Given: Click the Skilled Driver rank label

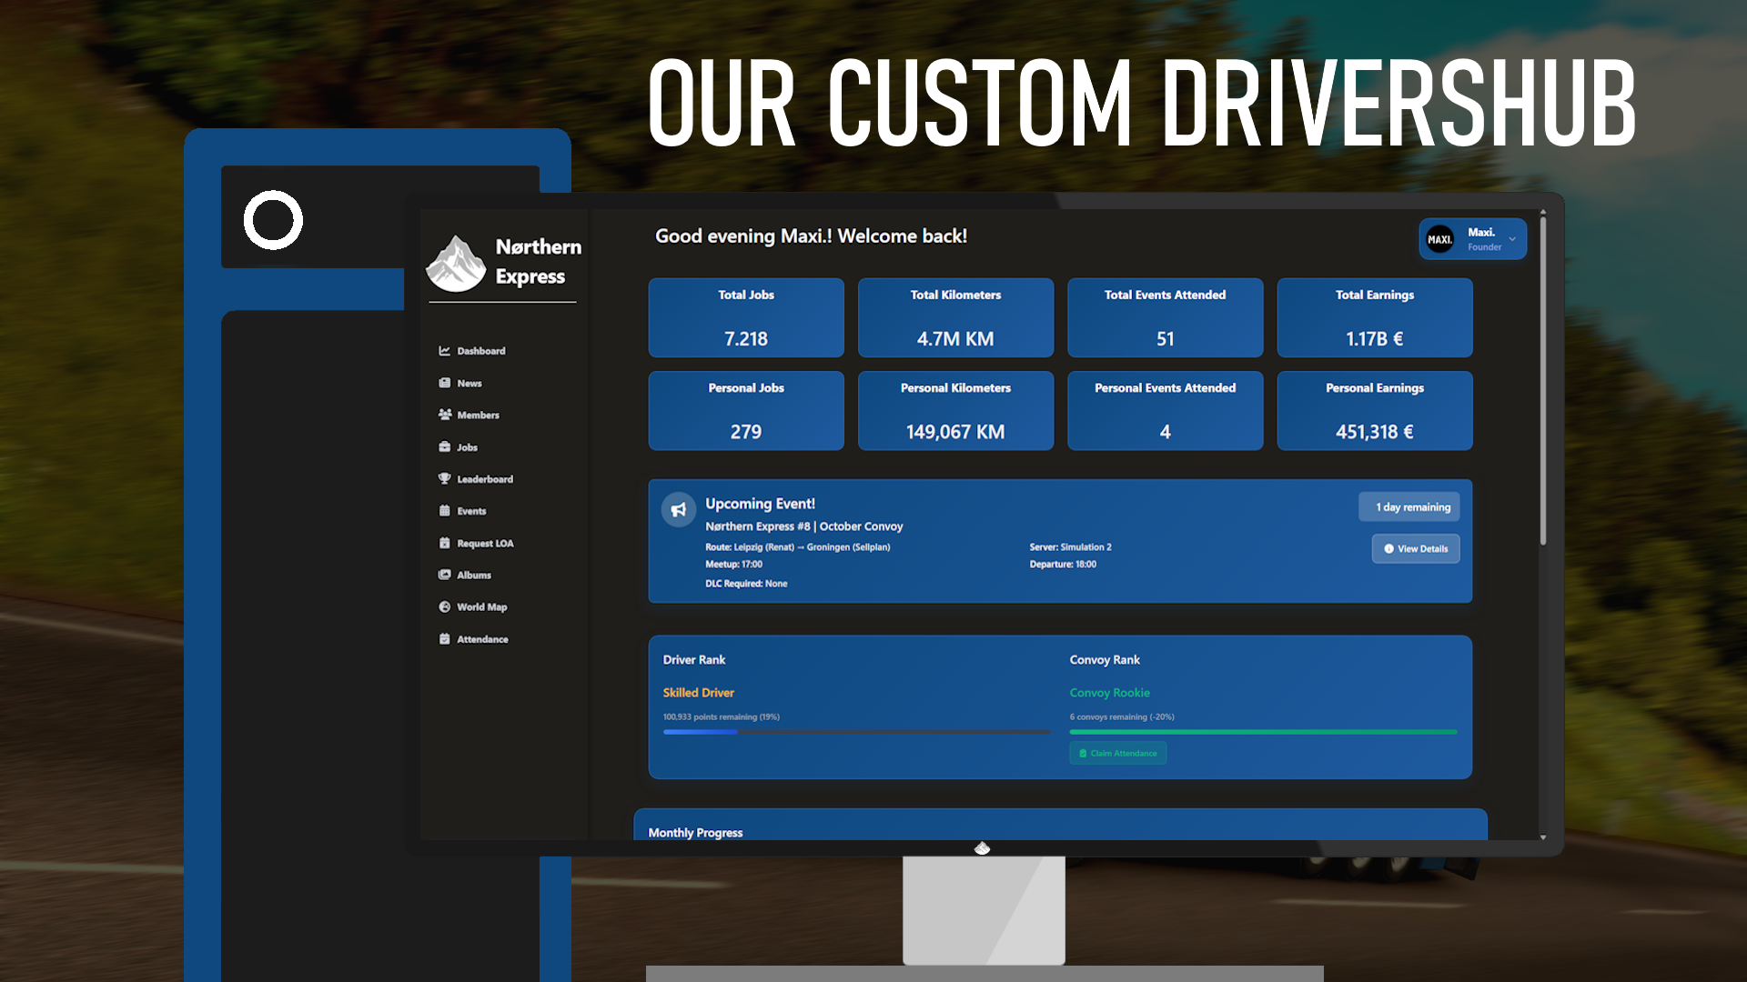Looking at the screenshot, I should pos(699,693).
